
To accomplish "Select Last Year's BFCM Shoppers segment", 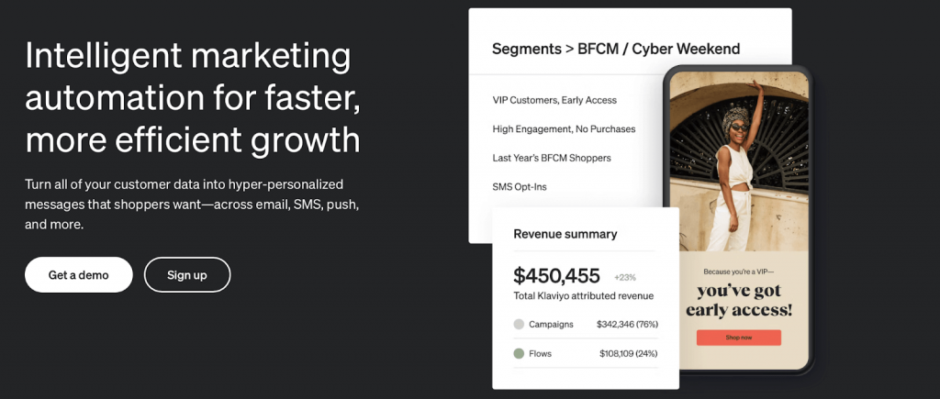I will tap(551, 158).
